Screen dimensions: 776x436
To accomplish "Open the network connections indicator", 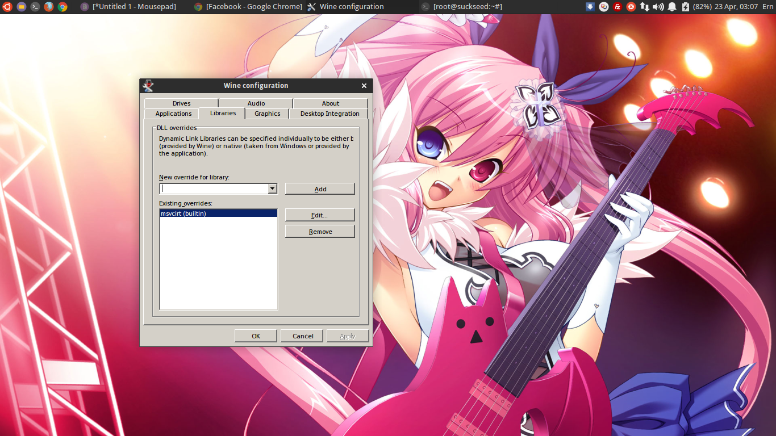I will 645,7.
